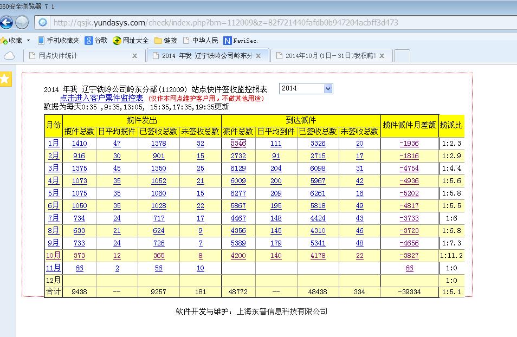Switch to the 2014年10月 (1日-31日) tab
This screenshot has height=337, width=517.
coord(331,55)
